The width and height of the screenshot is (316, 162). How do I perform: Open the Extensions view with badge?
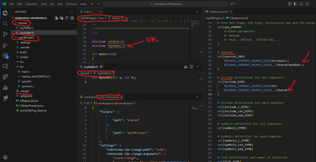pyautogui.click(x=5, y=56)
